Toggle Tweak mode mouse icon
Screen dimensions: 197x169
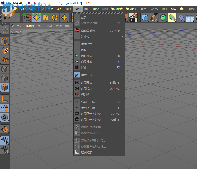pos(5,108)
